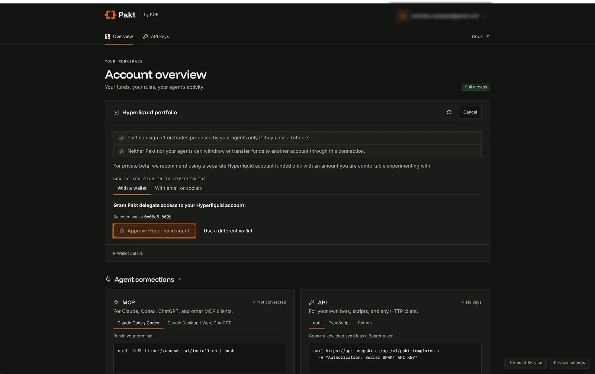
Task: Click the Pakt logo
Action: tap(120, 15)
